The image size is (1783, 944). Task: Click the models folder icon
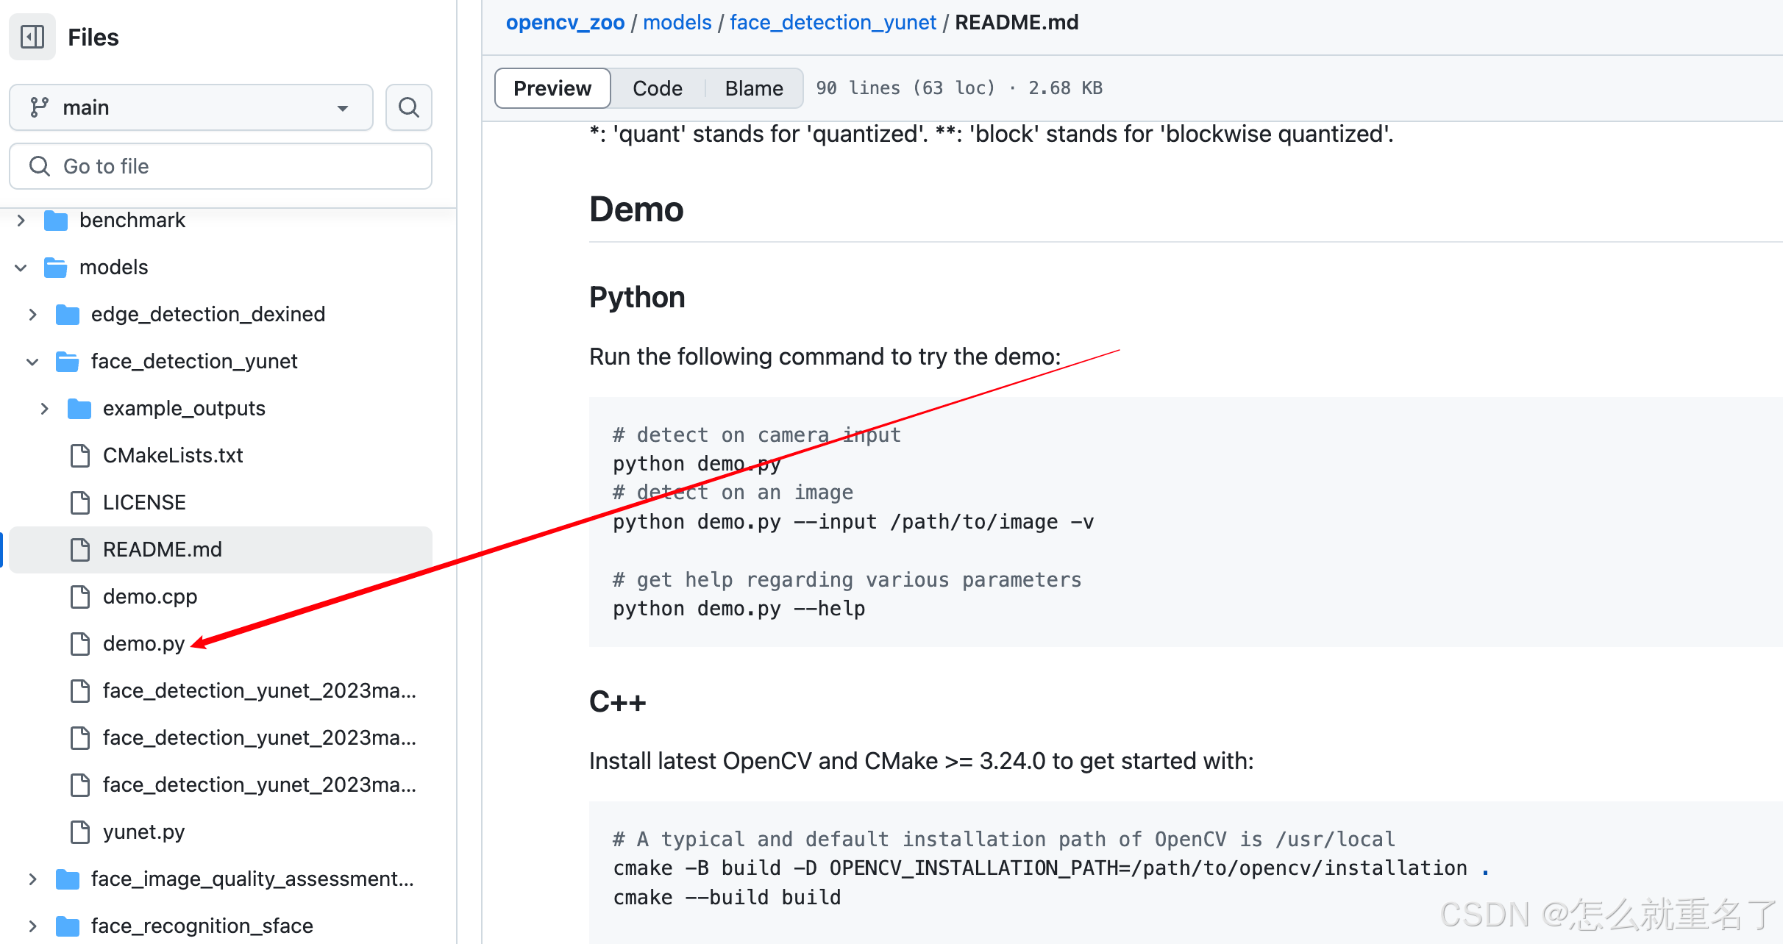point(56,268)
